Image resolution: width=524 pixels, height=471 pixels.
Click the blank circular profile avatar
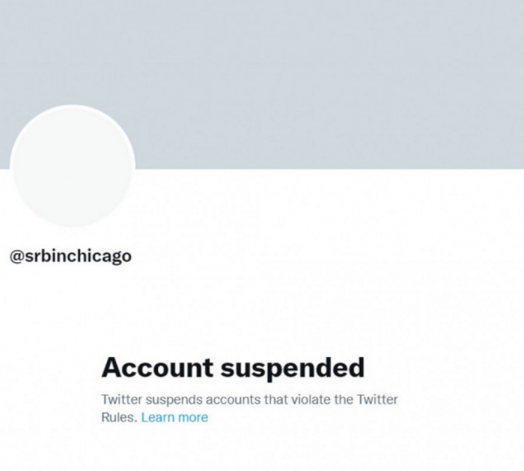click(73, 166)
